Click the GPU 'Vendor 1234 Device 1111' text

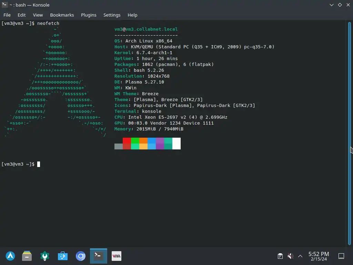pyautogui.click(x=182, y=123)
